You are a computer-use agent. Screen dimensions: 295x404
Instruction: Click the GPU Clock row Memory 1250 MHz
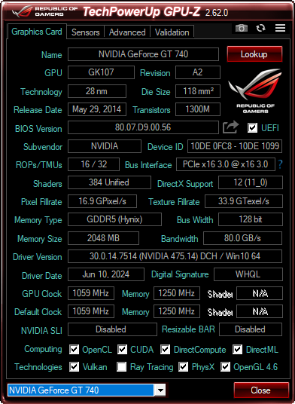tap(177, 293)
